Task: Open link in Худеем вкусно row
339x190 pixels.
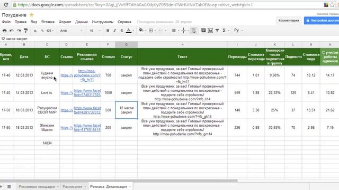Action: 66,75
